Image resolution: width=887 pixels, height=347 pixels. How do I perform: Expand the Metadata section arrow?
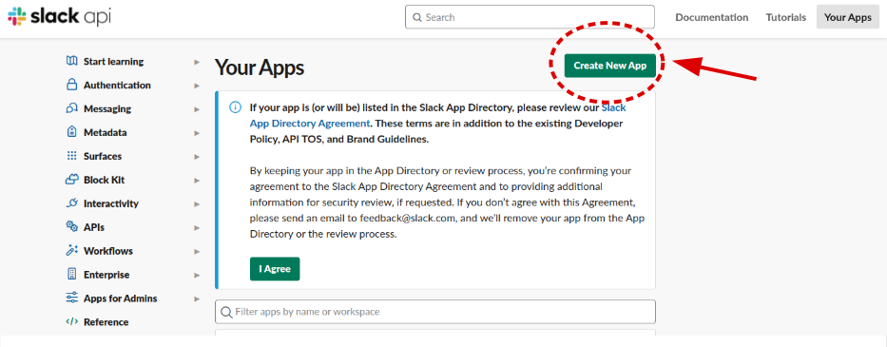[197, 133]
